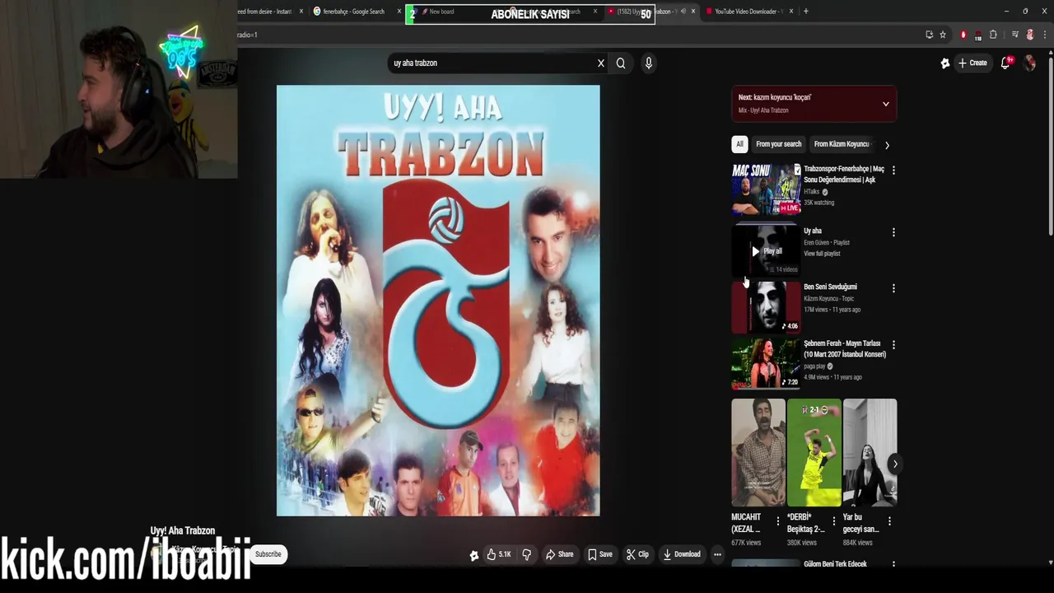Click the install app icon in address bar
The image size is (1054, 593).
coord(930,35)
